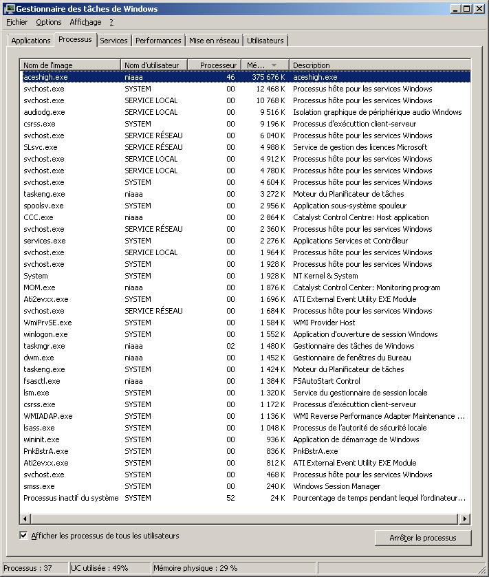Select the dwm.exe process
The height and width of the screenshot is (577, 489).
[245, 358]
